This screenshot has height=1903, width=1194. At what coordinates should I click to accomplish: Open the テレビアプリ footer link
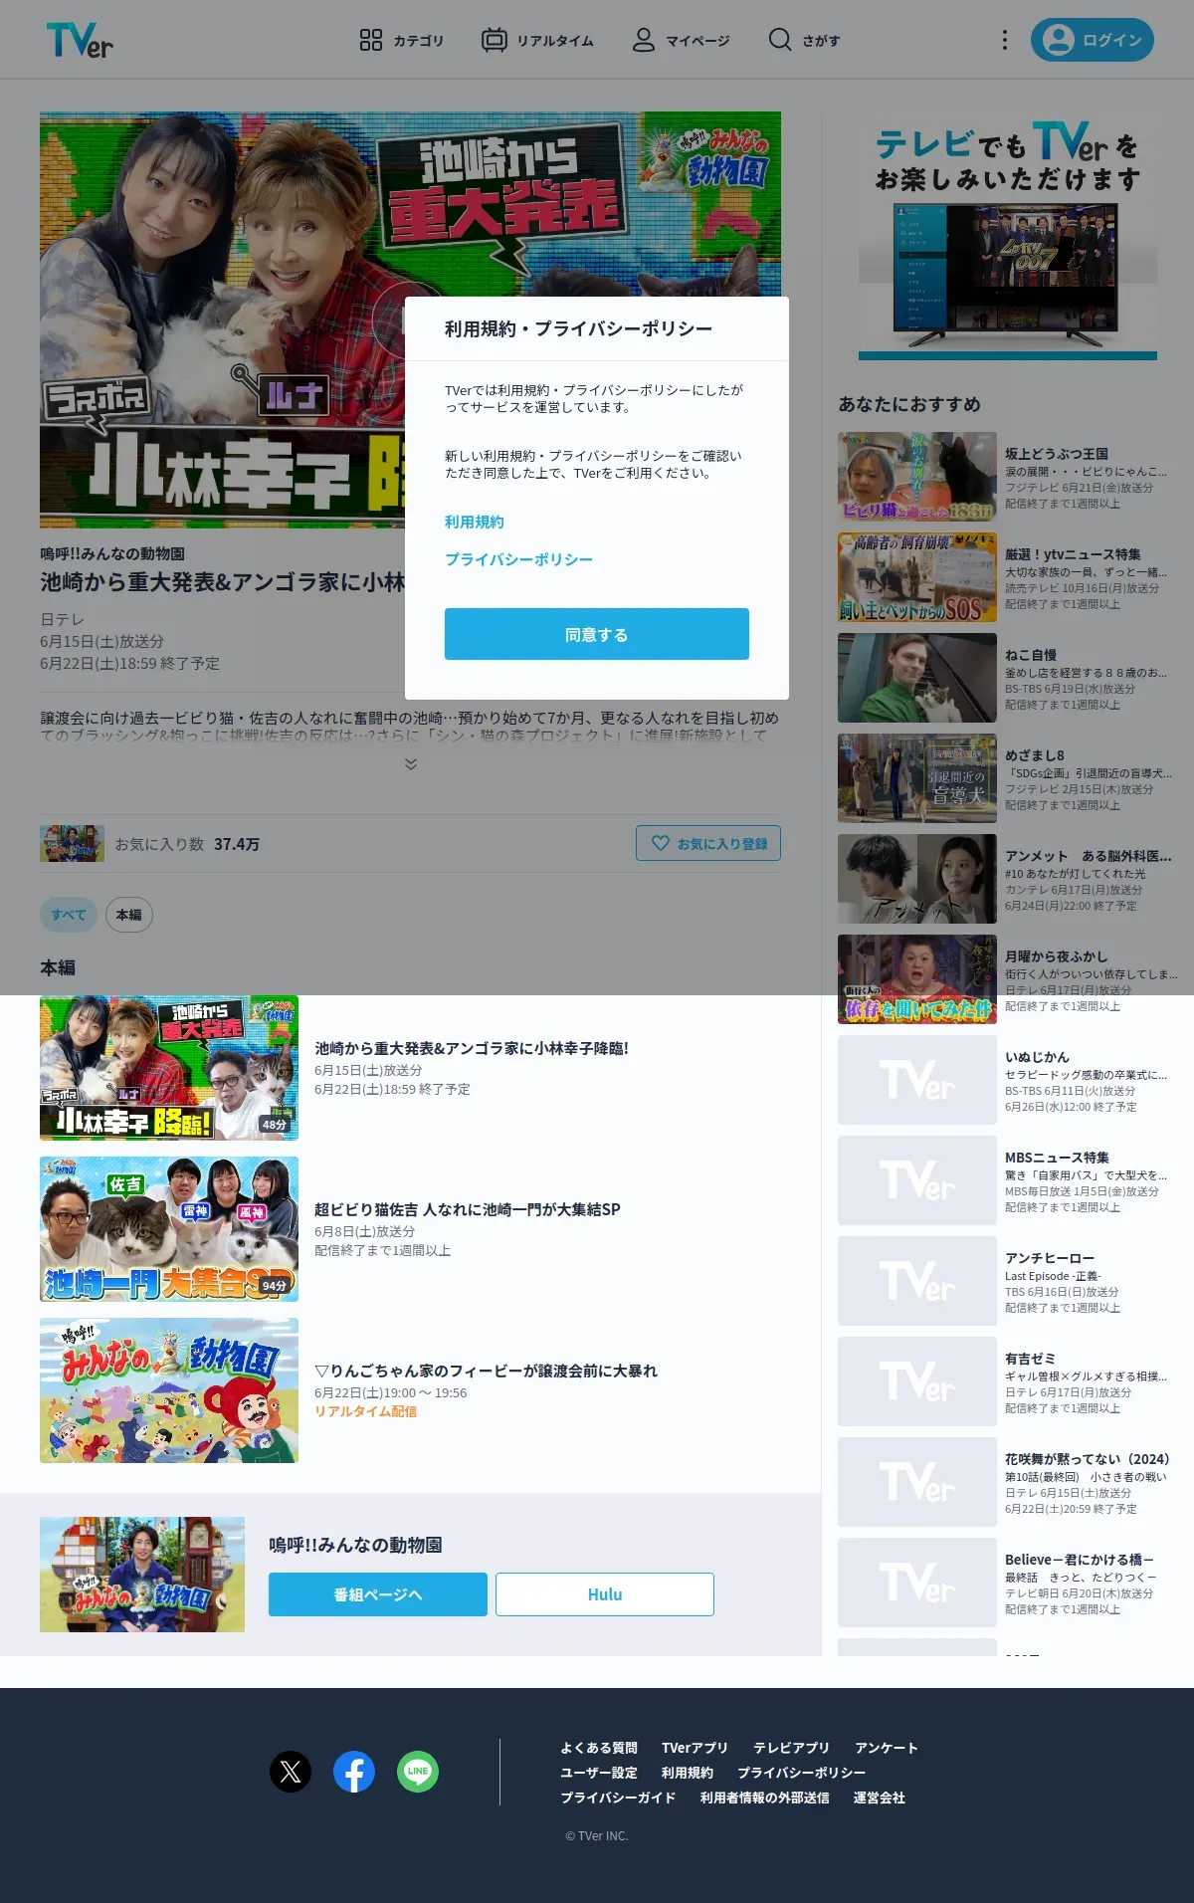click(791, 1748)
